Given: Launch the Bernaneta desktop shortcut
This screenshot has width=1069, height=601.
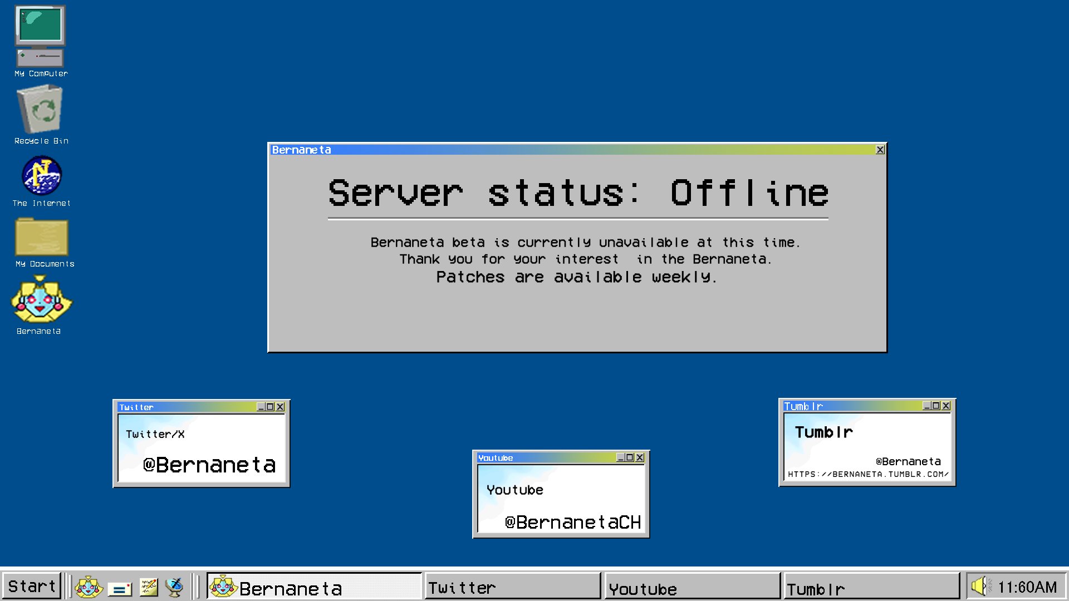Looking at the screenshot, I should pos(41,306).
